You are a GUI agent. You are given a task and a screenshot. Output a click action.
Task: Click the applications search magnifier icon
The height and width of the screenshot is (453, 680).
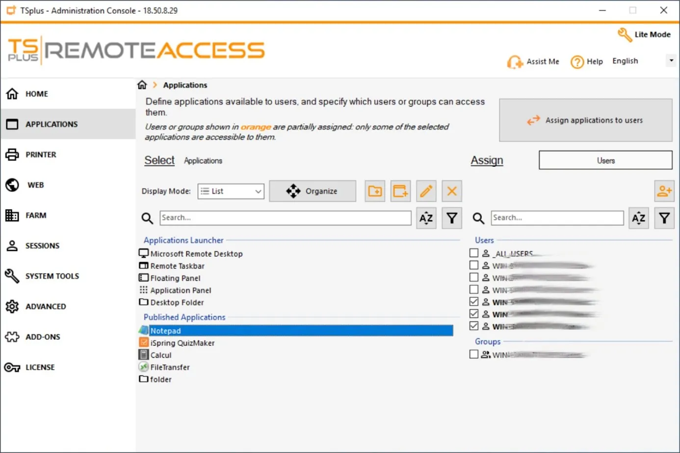pos(147,218)
